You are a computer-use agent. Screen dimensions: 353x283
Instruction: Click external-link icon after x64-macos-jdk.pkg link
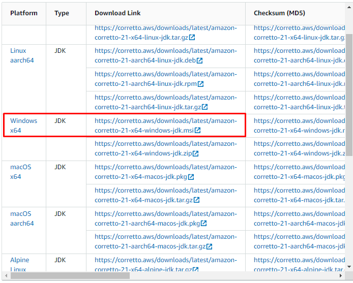coord(191,177)
